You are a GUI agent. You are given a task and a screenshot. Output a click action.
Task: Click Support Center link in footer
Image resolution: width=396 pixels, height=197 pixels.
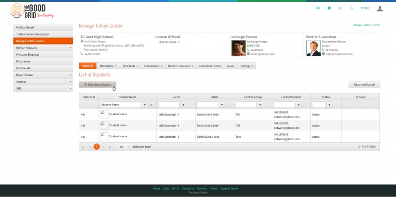coord(229,189)
